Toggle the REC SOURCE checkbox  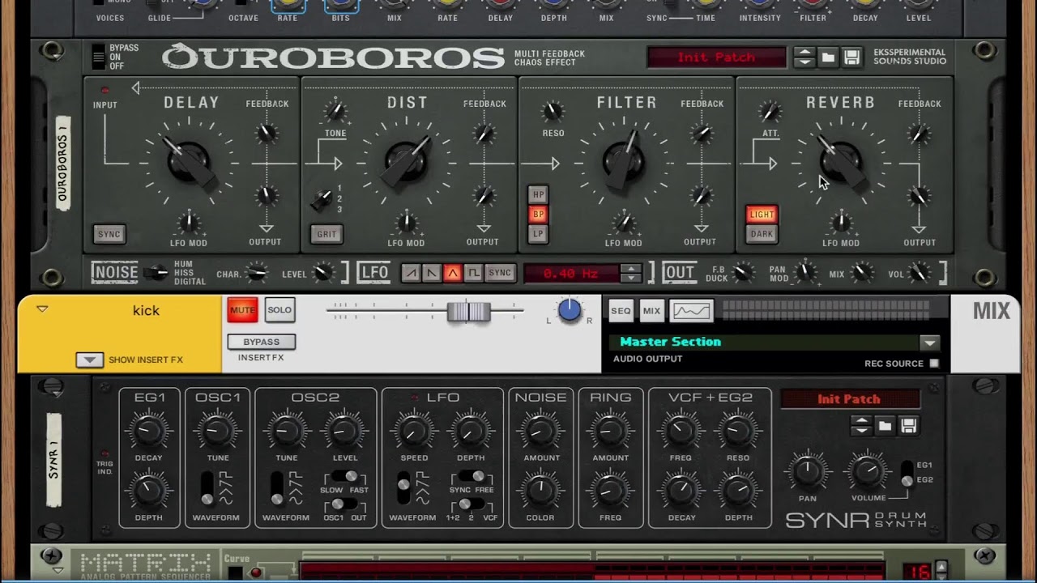click(x=934, y=364)
